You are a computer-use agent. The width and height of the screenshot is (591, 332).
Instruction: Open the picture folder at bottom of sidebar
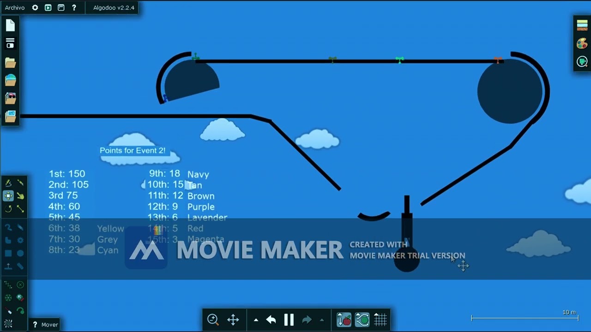click(10, 116)
